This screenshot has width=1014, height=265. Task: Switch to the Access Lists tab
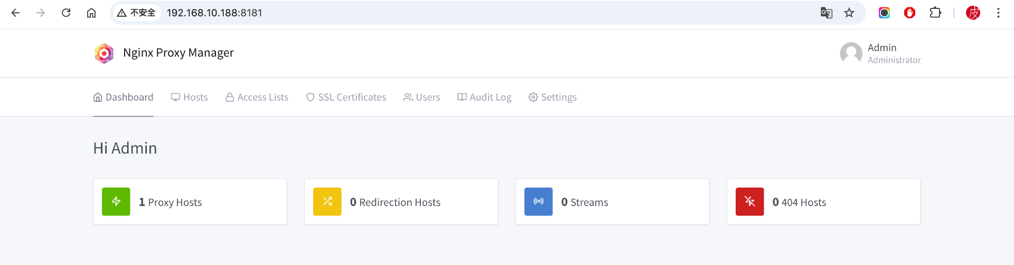tap(257, 97)
